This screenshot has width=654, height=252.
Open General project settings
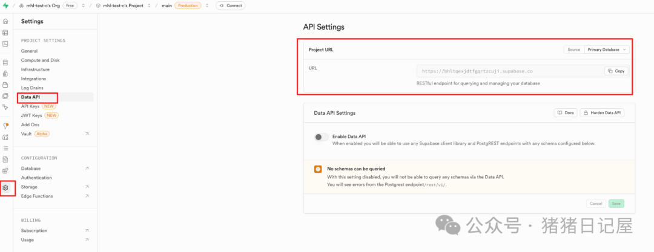tap(29, 51)
